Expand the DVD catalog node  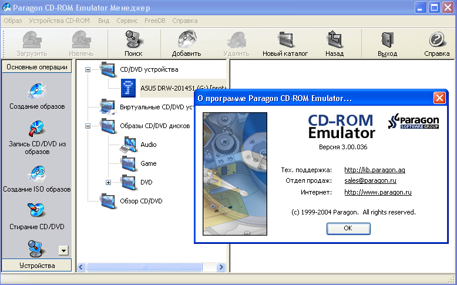(x=109, y=183)
